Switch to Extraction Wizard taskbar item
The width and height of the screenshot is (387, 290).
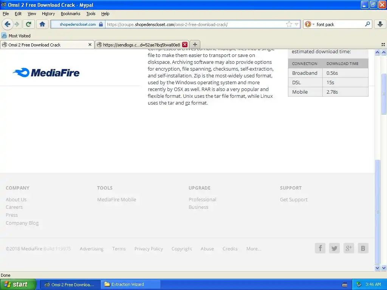point(131,285)
